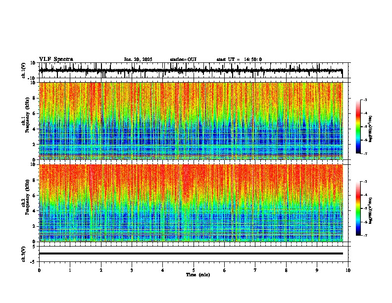The image size is (392, 303).
Task: Click the "-3" label on lower color bar
Action: click(x=365, y=182)
